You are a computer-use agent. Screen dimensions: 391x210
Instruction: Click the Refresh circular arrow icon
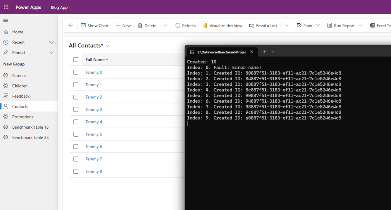tap(178, 26)
